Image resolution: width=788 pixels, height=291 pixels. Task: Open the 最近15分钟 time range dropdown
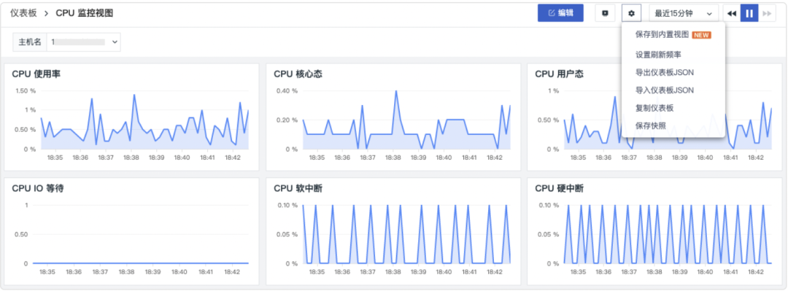pyautogui.click(x=684, y=14)
